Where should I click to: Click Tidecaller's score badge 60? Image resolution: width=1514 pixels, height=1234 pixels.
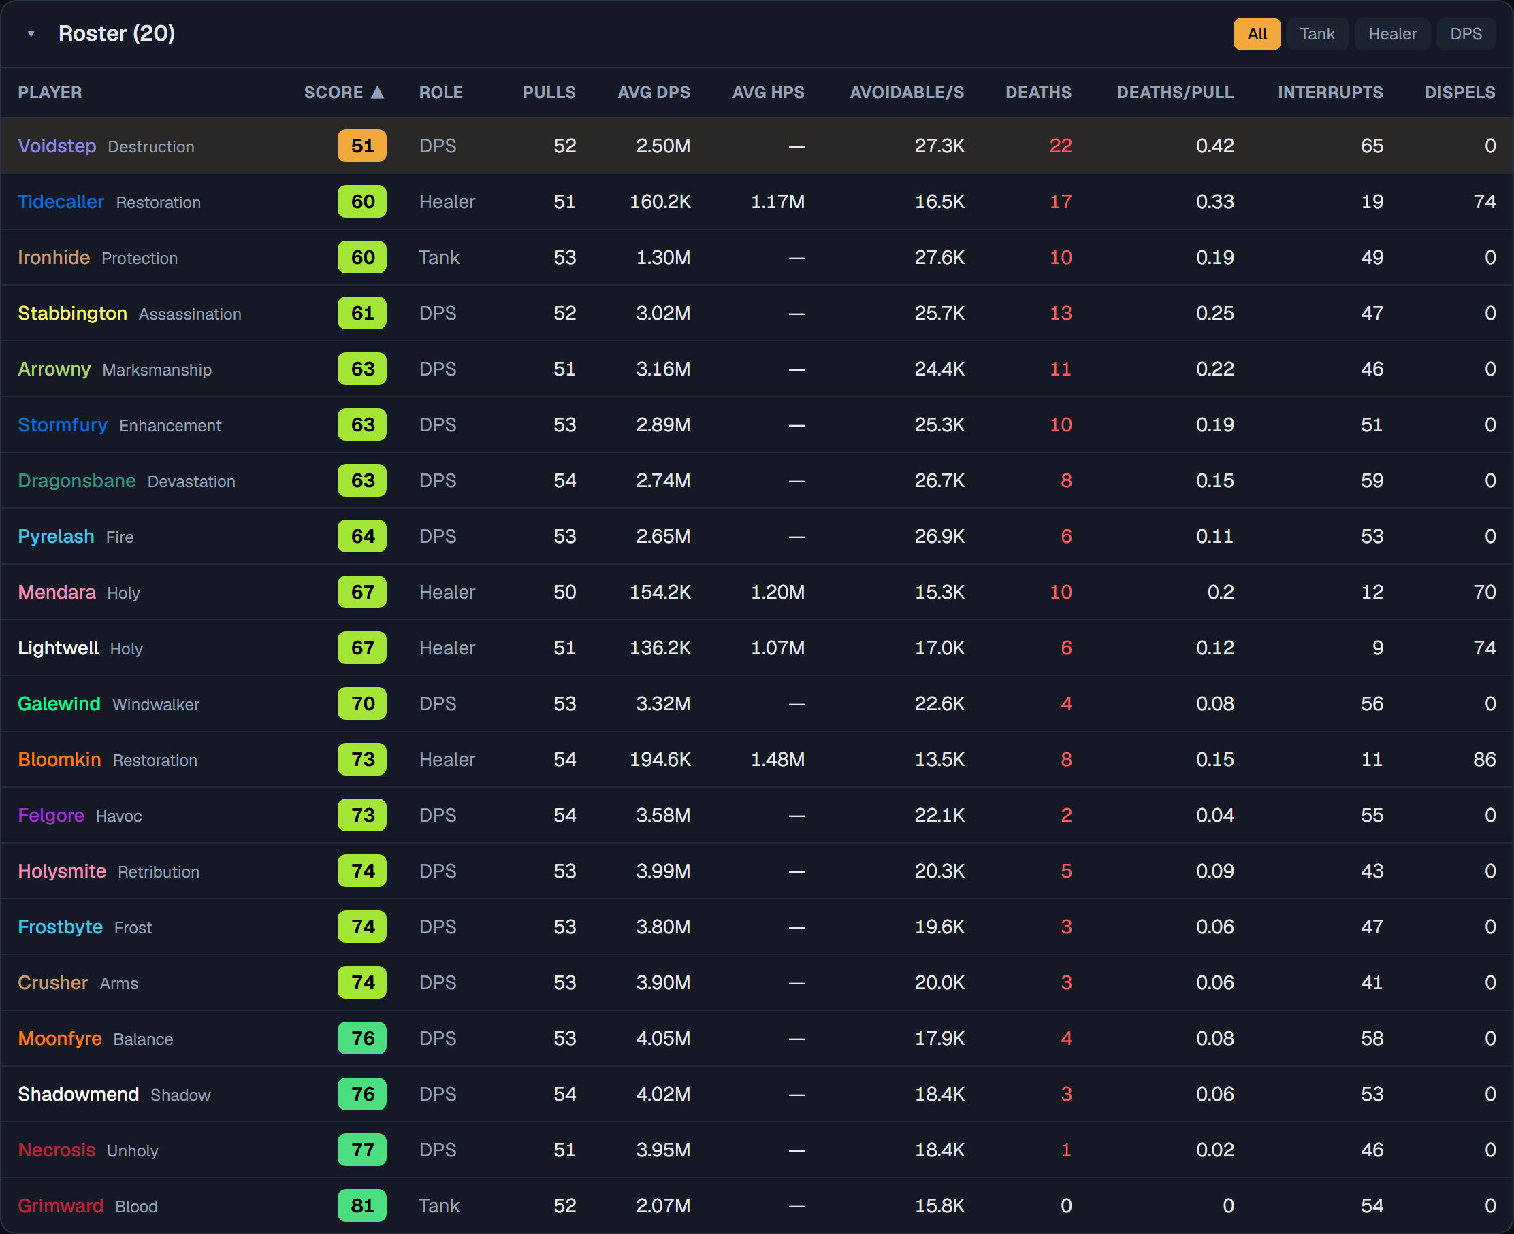362,202
